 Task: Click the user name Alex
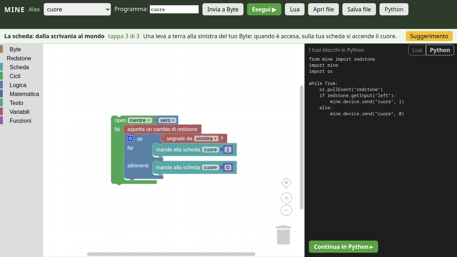34,9
